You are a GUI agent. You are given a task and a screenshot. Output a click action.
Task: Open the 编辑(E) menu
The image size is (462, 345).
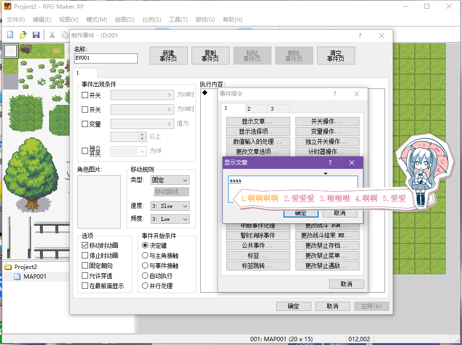(x=42, y=19)
